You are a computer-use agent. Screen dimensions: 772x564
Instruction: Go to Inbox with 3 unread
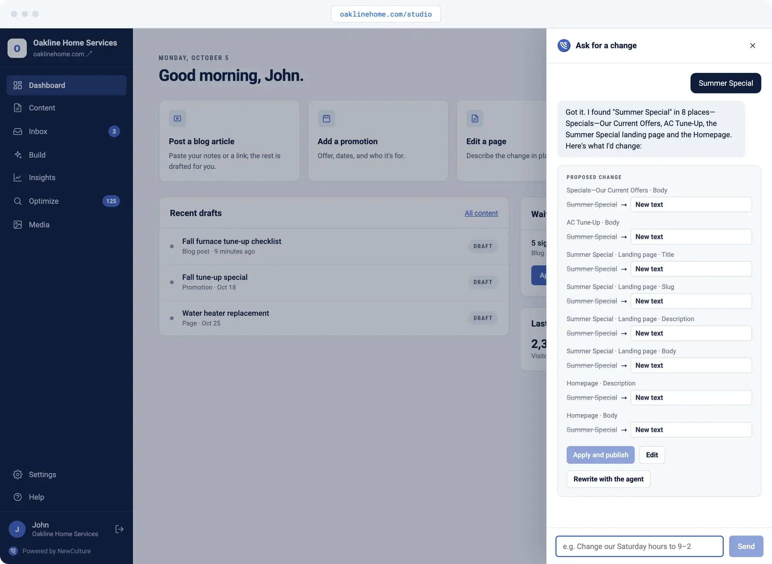tap(66, 132)
